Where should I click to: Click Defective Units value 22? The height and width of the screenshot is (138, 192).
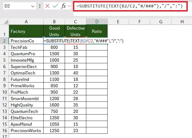pyautogui.click(x=76, y=92)
